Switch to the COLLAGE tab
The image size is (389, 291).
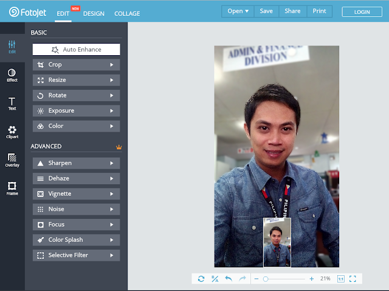tap(127, 13)
